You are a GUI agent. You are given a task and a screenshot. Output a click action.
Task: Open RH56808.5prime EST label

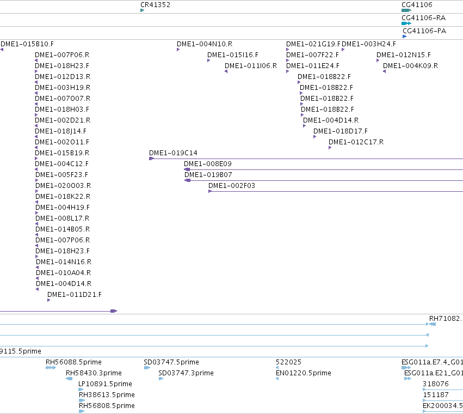click(x=107, y=406)
